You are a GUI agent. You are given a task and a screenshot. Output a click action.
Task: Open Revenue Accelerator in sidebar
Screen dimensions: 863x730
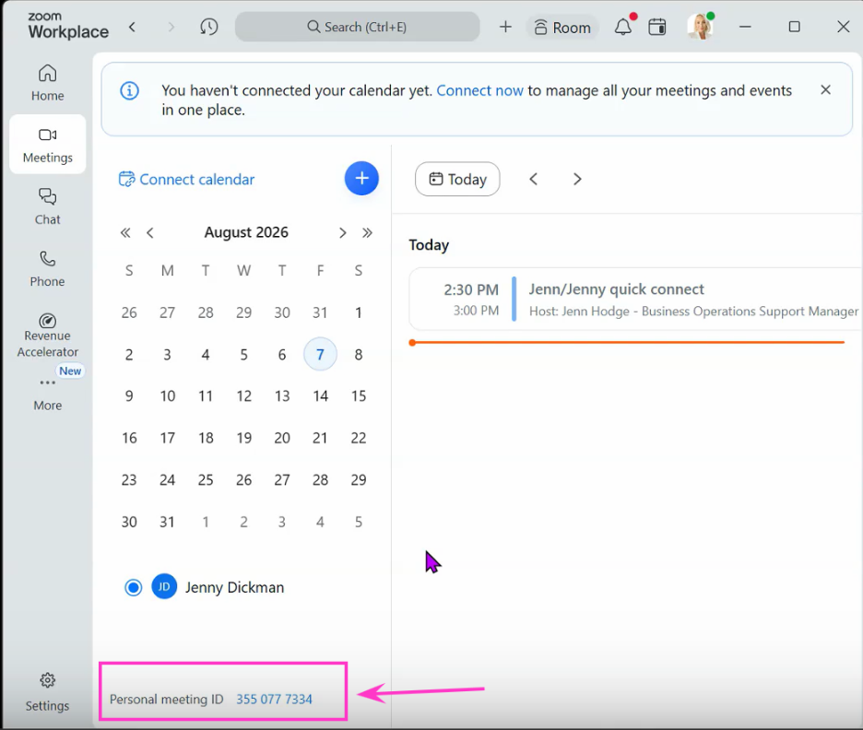47,335
